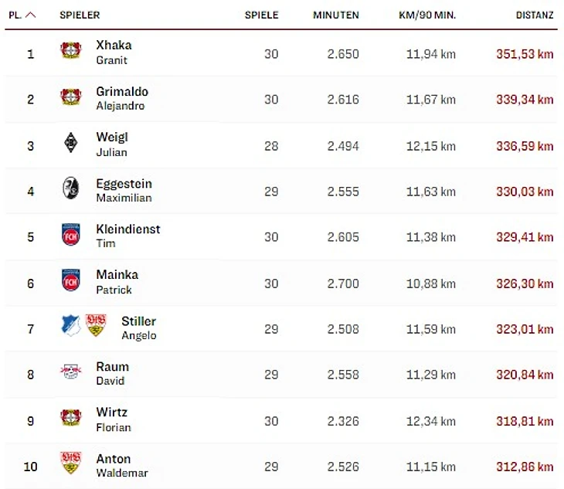
Task: Click Gladbach club logo beside Weigl
Action: coord(70,143)
